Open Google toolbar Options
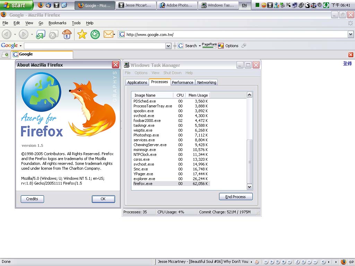Viewport: 355px width, 266px height. coord(232,46)
